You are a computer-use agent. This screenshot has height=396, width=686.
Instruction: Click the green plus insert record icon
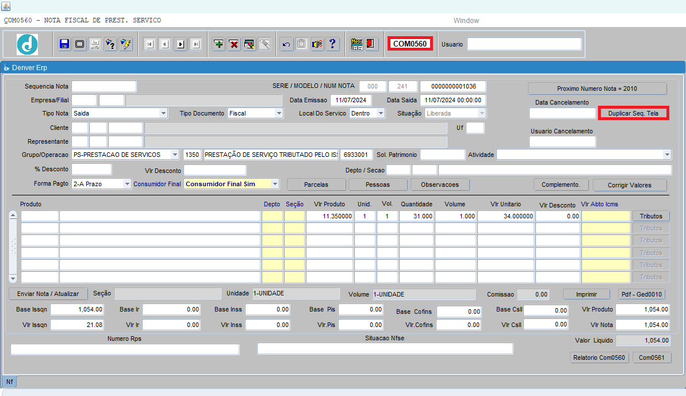(219, 44)
